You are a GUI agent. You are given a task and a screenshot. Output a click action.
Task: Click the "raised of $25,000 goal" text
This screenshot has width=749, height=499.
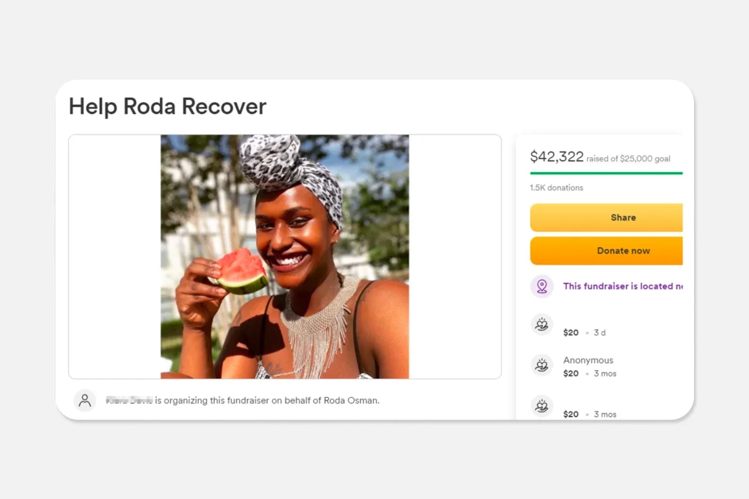tap(628, 159)
